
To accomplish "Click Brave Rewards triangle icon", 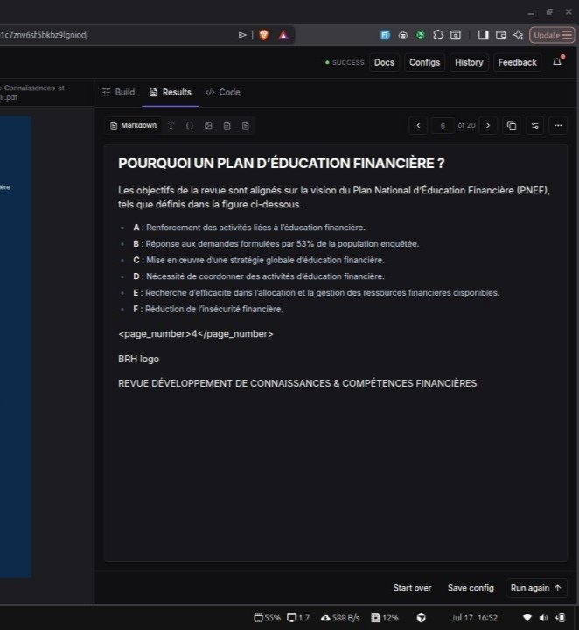I will coord(283,35).
